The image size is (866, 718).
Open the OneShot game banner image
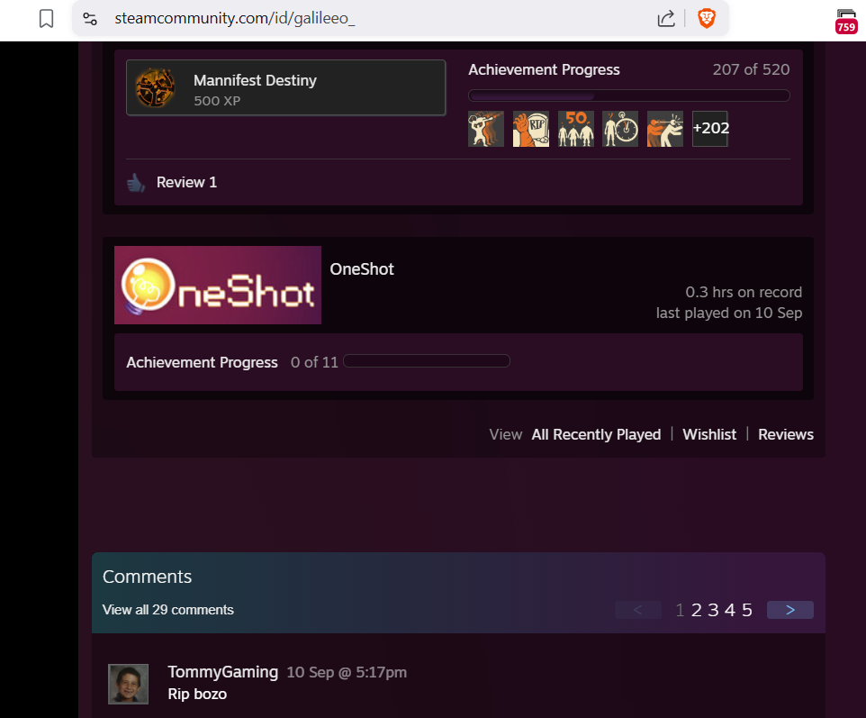click(218, 286)
